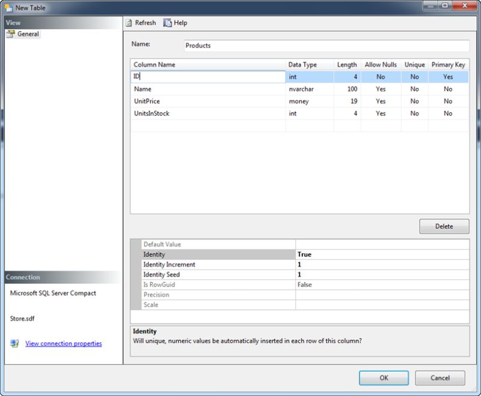Open View connection properties
Viewport: 481px width, 396px height.
click(x=63, y=343)
